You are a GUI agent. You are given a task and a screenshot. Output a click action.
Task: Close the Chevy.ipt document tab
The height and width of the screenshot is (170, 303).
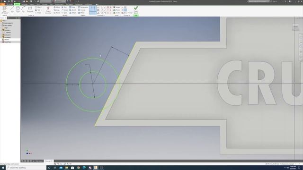pos(52,161)
